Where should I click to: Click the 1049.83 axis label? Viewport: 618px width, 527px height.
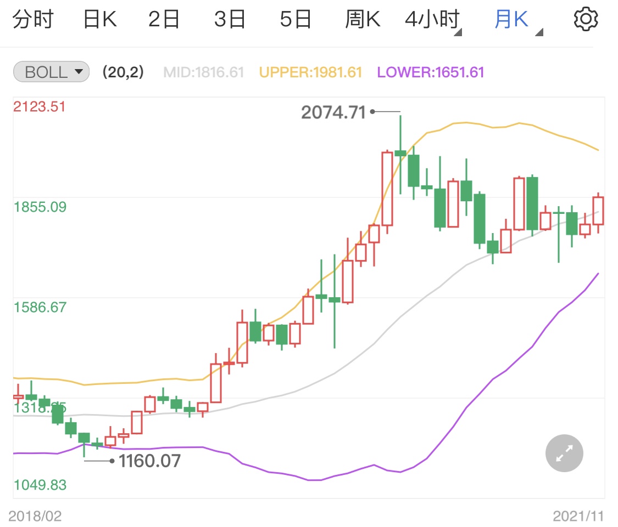(x=40, y=485)
